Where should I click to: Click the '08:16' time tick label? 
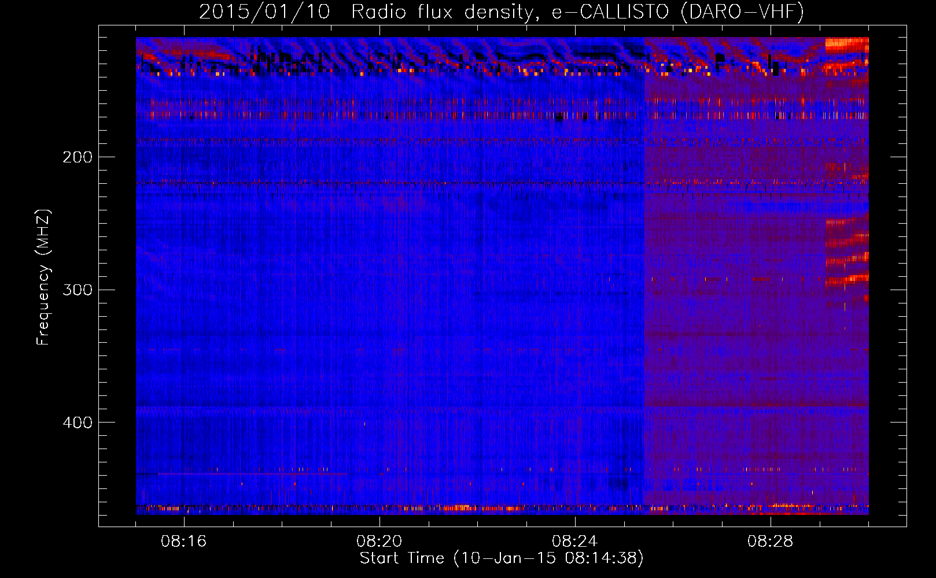pyautogui.click(x=184, y=542)
